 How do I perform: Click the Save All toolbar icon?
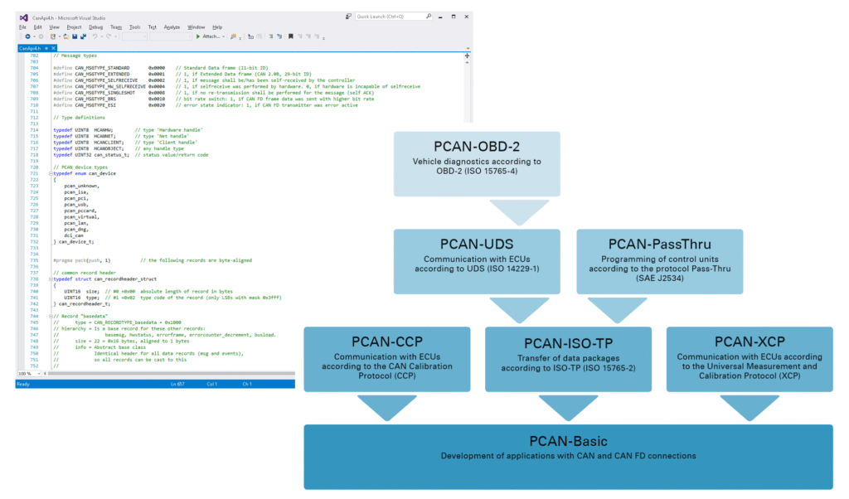[81, 36]
